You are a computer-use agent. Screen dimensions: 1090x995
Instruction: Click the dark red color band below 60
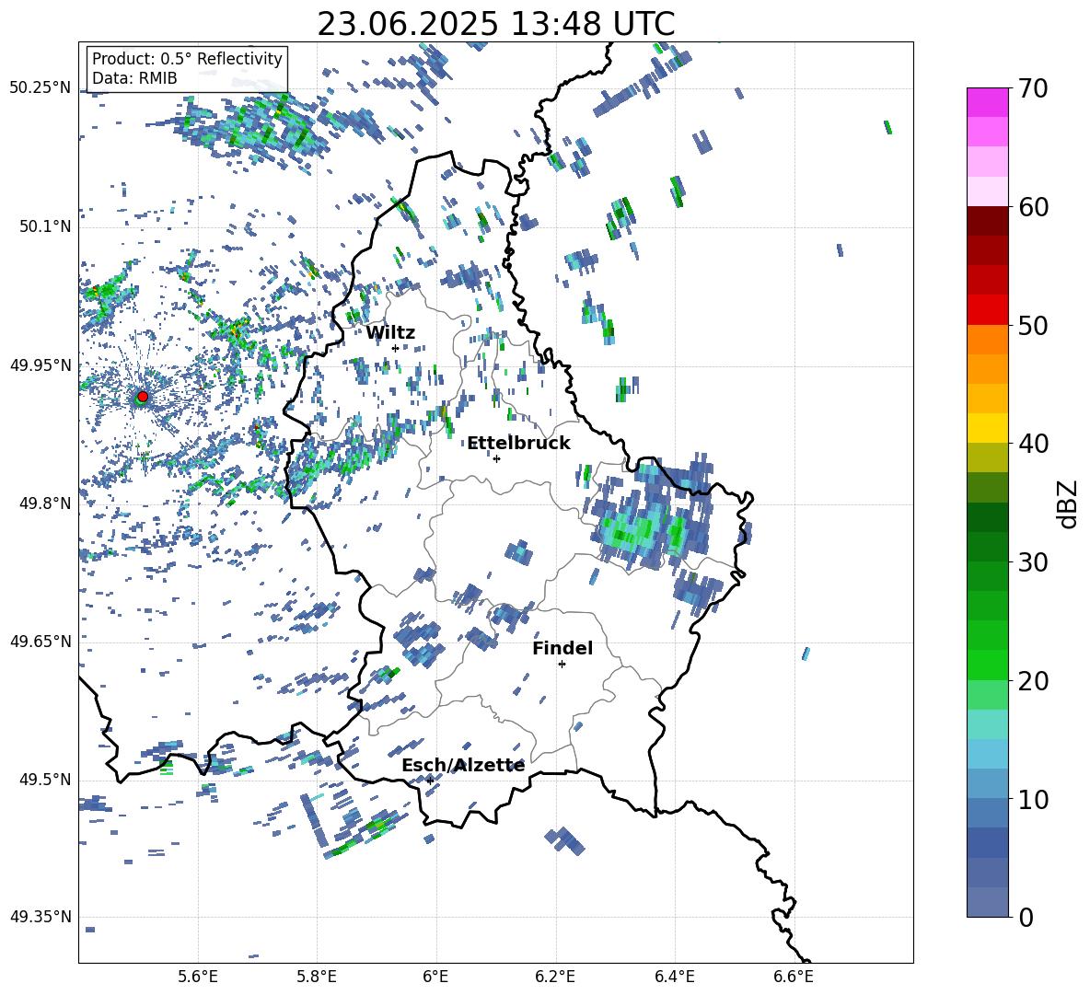point(987,221)
